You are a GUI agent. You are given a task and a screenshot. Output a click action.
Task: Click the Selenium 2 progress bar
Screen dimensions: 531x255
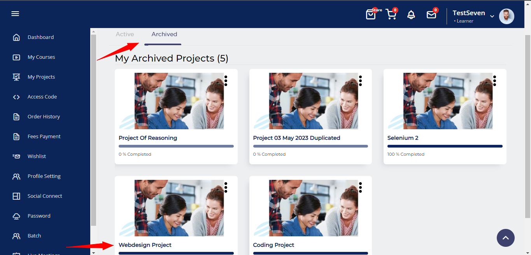click(445, 146)
